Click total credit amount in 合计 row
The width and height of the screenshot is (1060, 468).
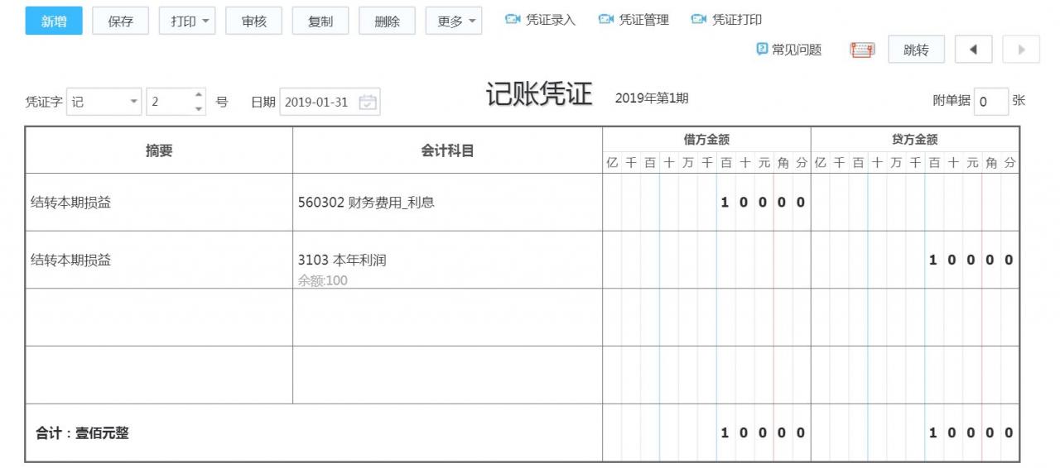tap(915, 432)
